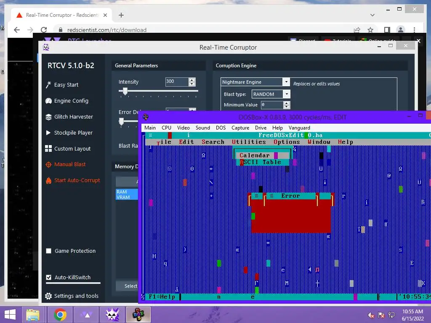The width and height of the screenshot is (431, 323).
Task: Uncheck Auto-KillSwitch checkbox
Action: 49,277
